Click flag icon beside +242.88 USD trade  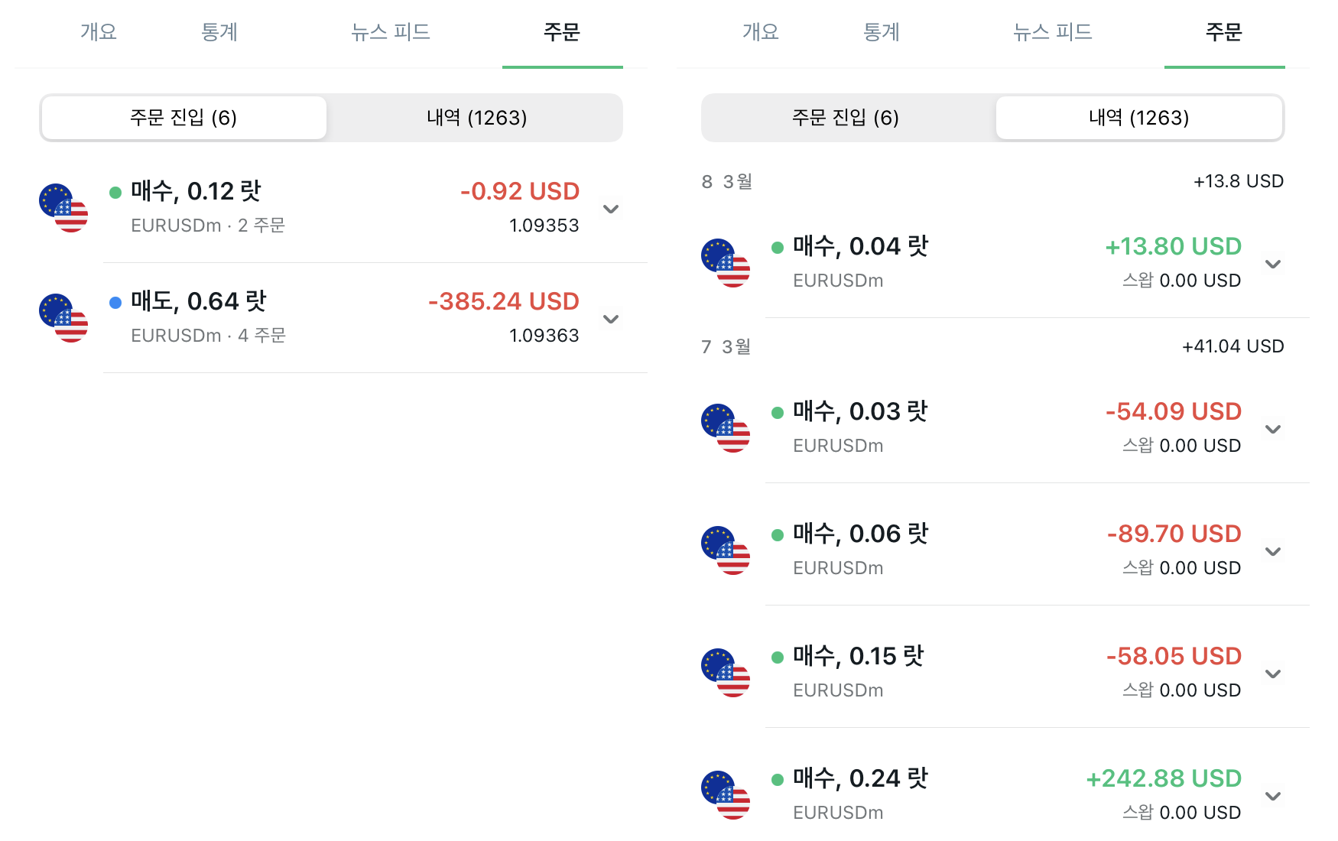click(726, 795)
